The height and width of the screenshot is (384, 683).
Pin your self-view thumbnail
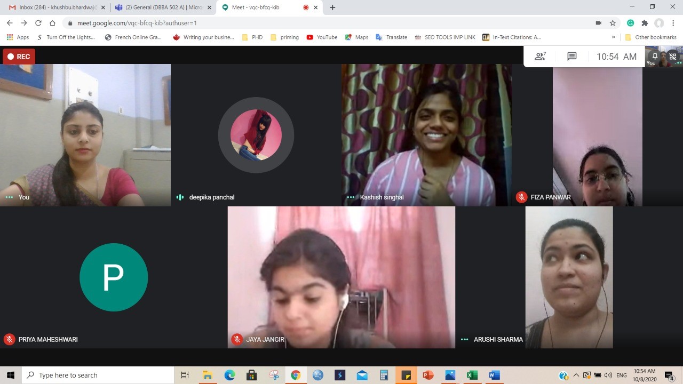tap(655, 57)
